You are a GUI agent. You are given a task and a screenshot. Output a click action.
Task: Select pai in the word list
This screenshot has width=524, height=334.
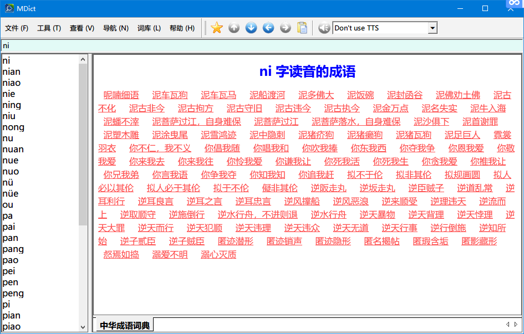(x=9, y=227)
